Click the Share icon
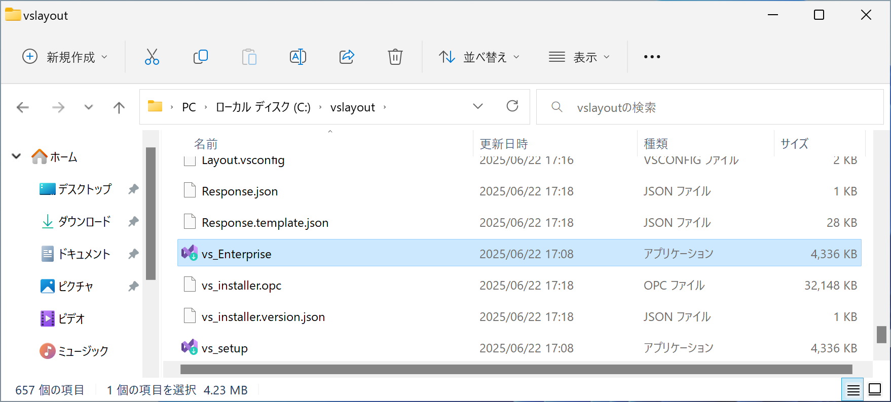891x402 pixels. [347, 57]
